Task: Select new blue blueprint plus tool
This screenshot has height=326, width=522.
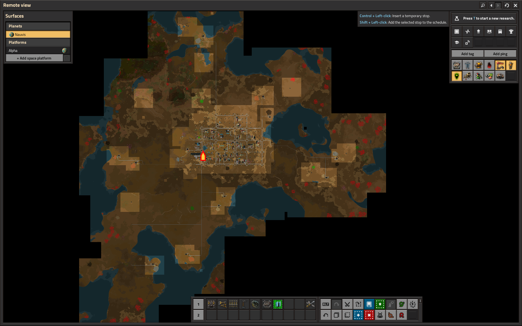Action: point(358,315)
